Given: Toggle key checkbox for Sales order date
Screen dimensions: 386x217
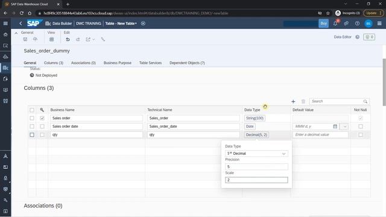Looking at the screenshot, I should coord(42,127).
